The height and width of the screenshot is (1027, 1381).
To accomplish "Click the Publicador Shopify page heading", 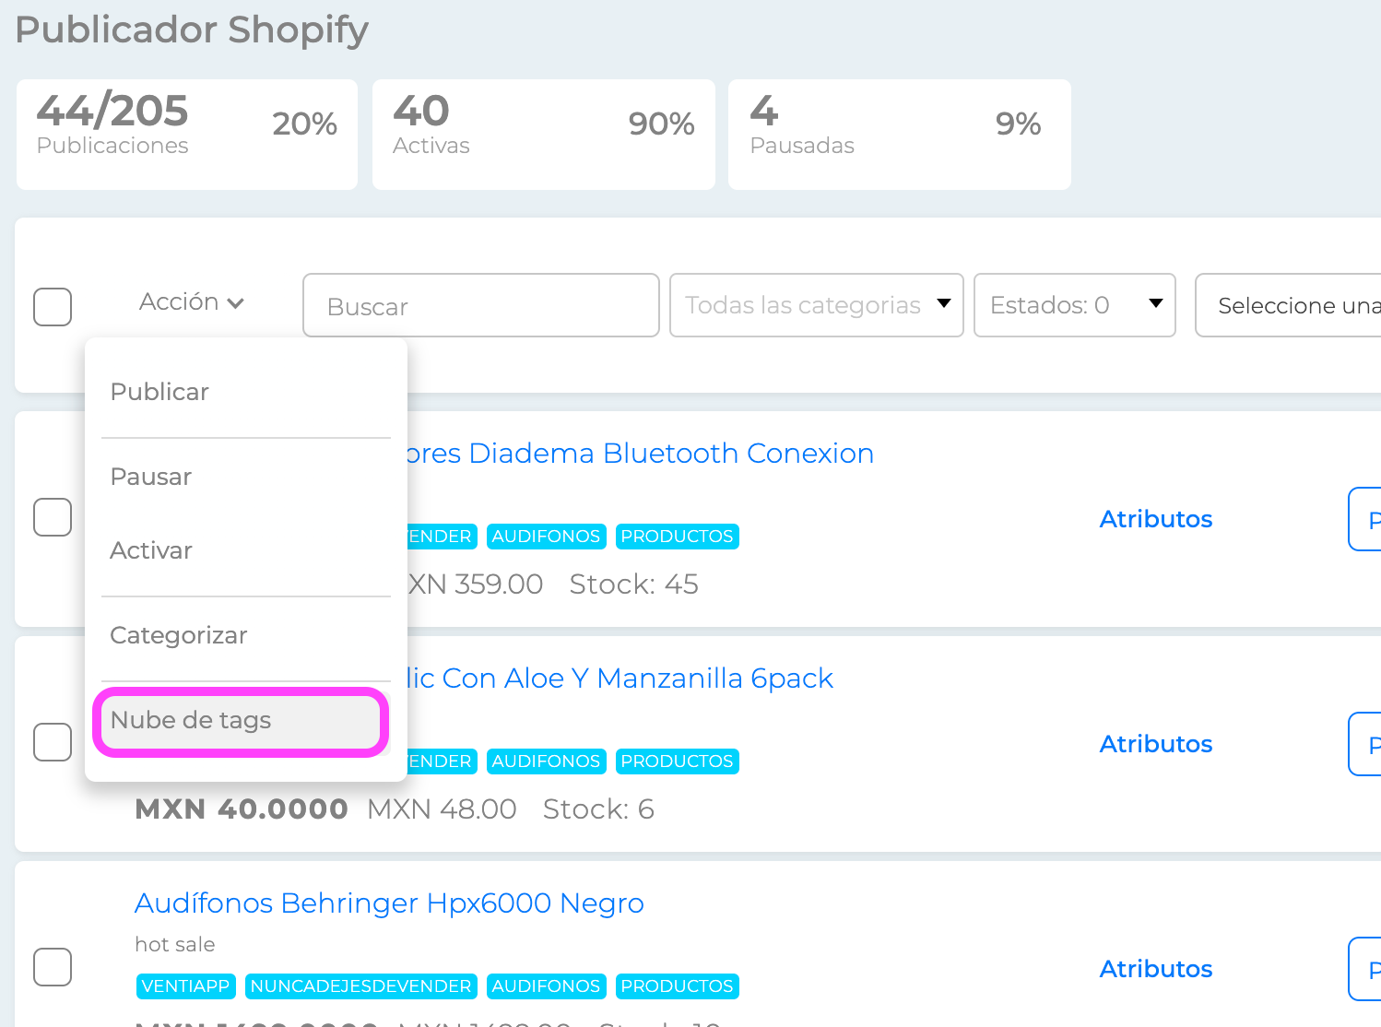I will tap(192, 30).
